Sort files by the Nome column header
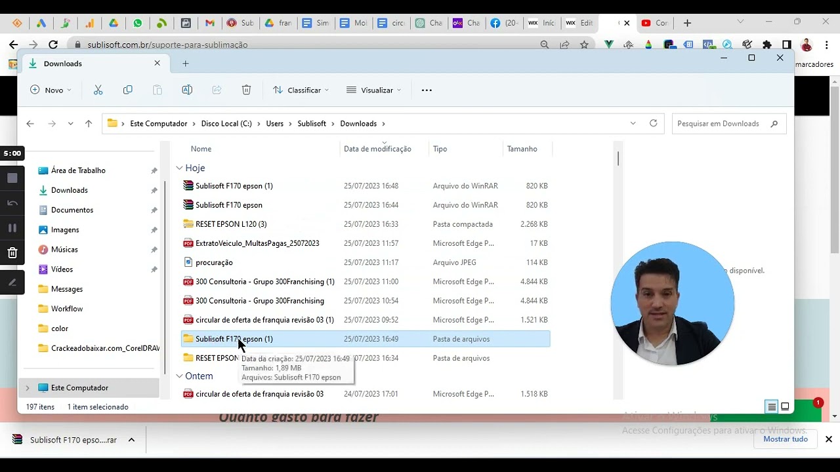 [x=201, y=149]
